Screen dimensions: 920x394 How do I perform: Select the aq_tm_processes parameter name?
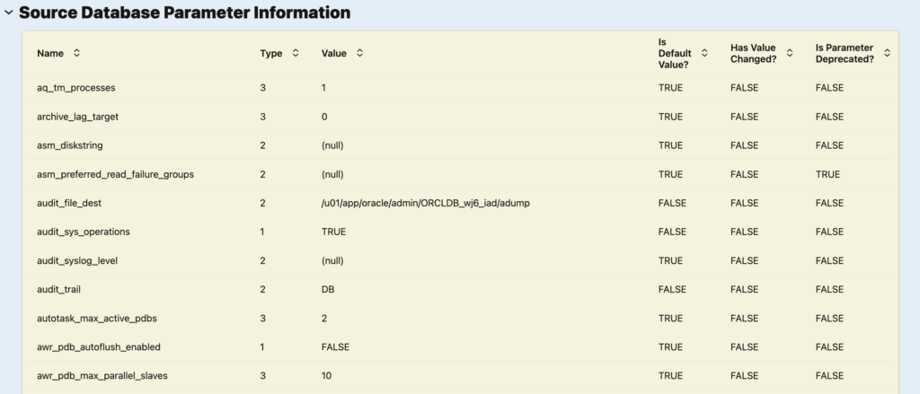pos(76,88)
